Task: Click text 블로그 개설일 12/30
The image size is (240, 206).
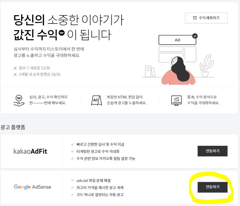Action: click(x=35, y=68)
